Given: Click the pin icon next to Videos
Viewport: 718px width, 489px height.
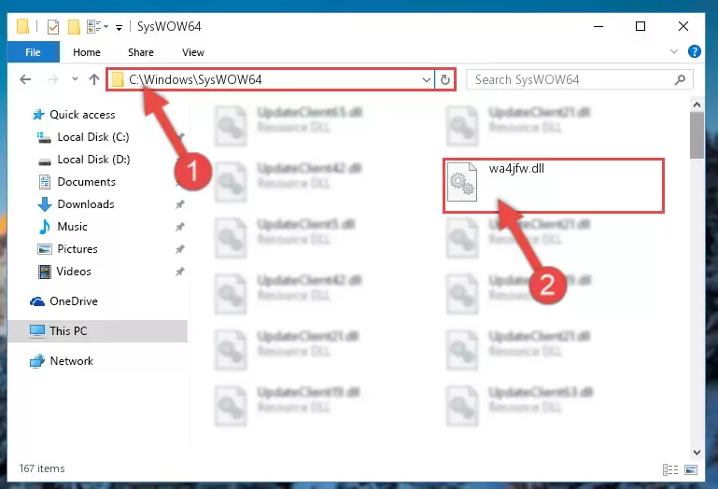Looking at the screenshot, I should (180, 272).
